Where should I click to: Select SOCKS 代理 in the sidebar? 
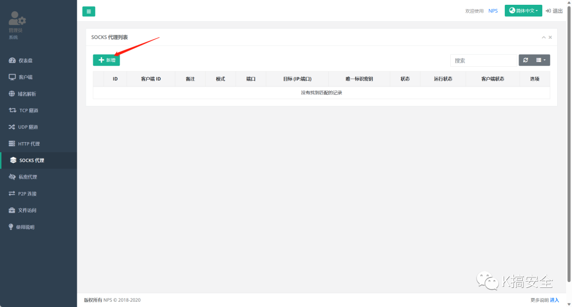pyautogui.click(x=38, y=160)
